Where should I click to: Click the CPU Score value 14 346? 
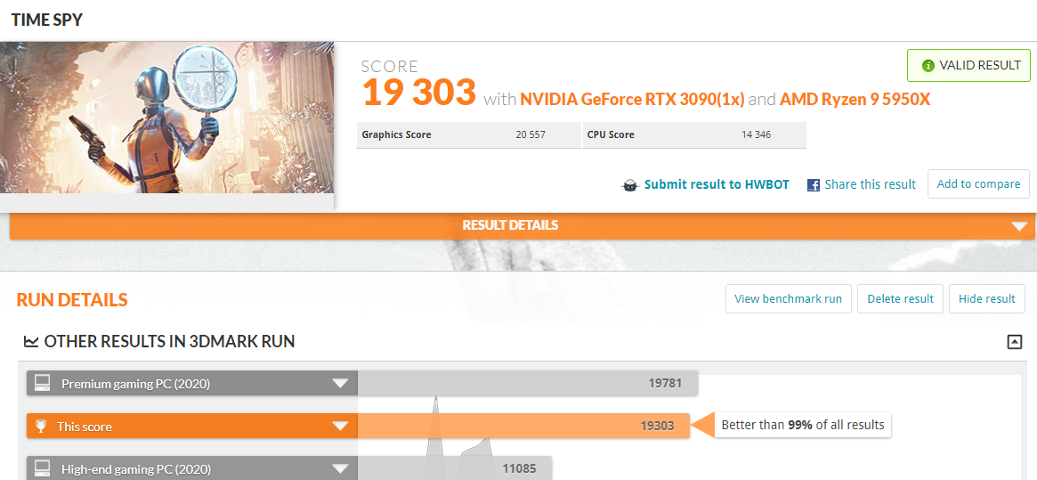click(756, 134)
